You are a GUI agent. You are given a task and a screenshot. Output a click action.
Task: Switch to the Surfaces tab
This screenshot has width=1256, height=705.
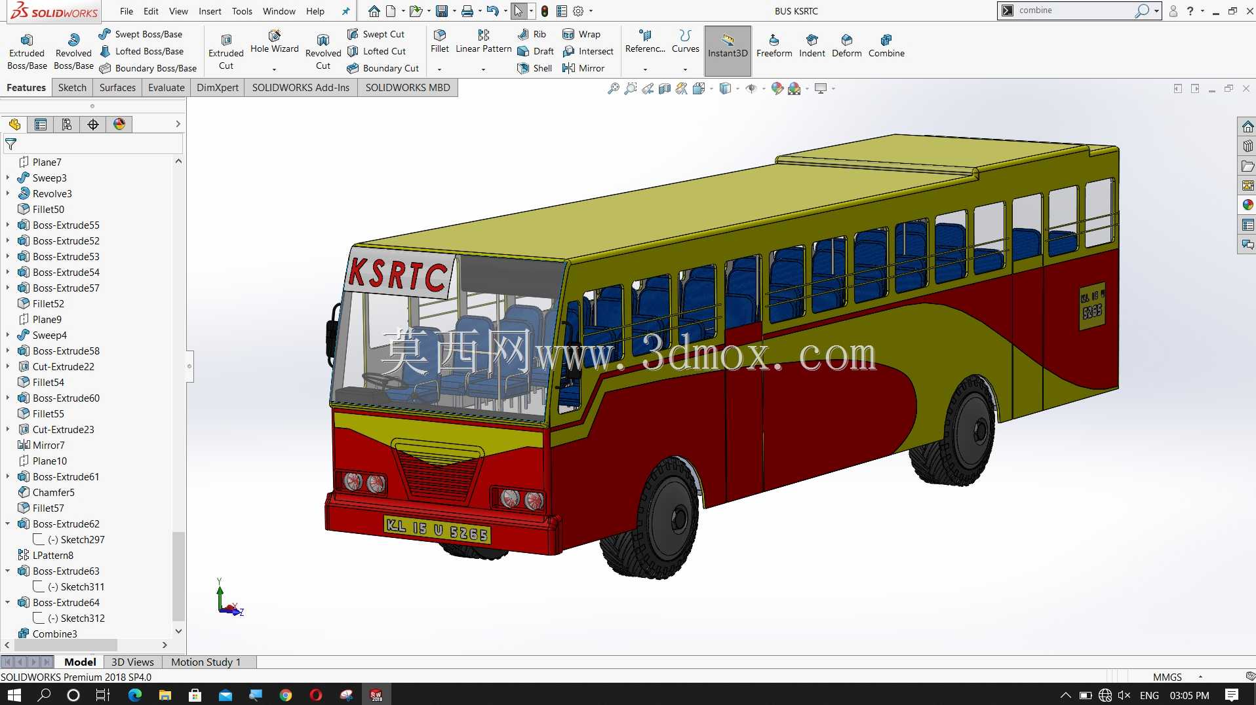coord(117,88)
